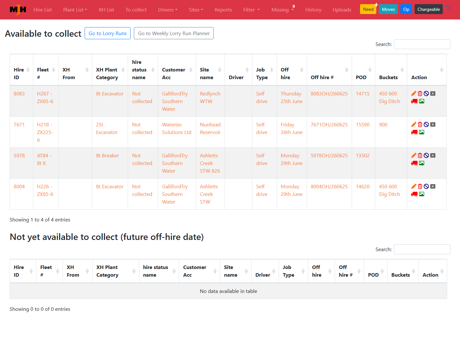Sort the first table by Buckets column
The image size is (460, 351).
coord(391,70)
